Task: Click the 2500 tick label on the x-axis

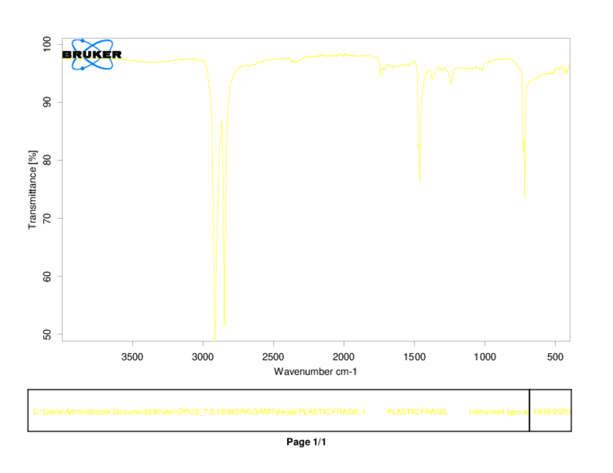Action: [x=273, y=357]
